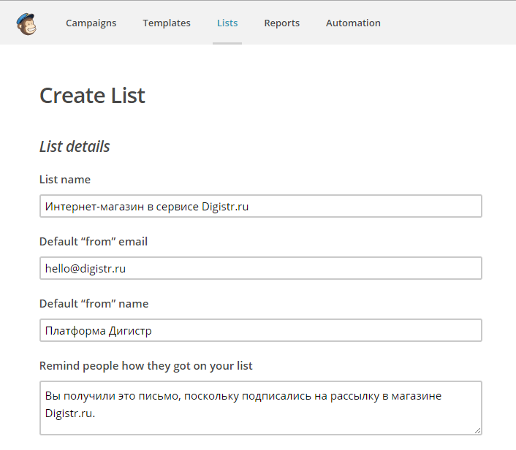
Task: Go to the Templates page
Action: (167, 23)
